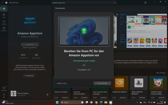Viewport: 168px width, 105px height.
Task: Open the FlipaClip Zeichentrickfilm app card
Action: 81,88
